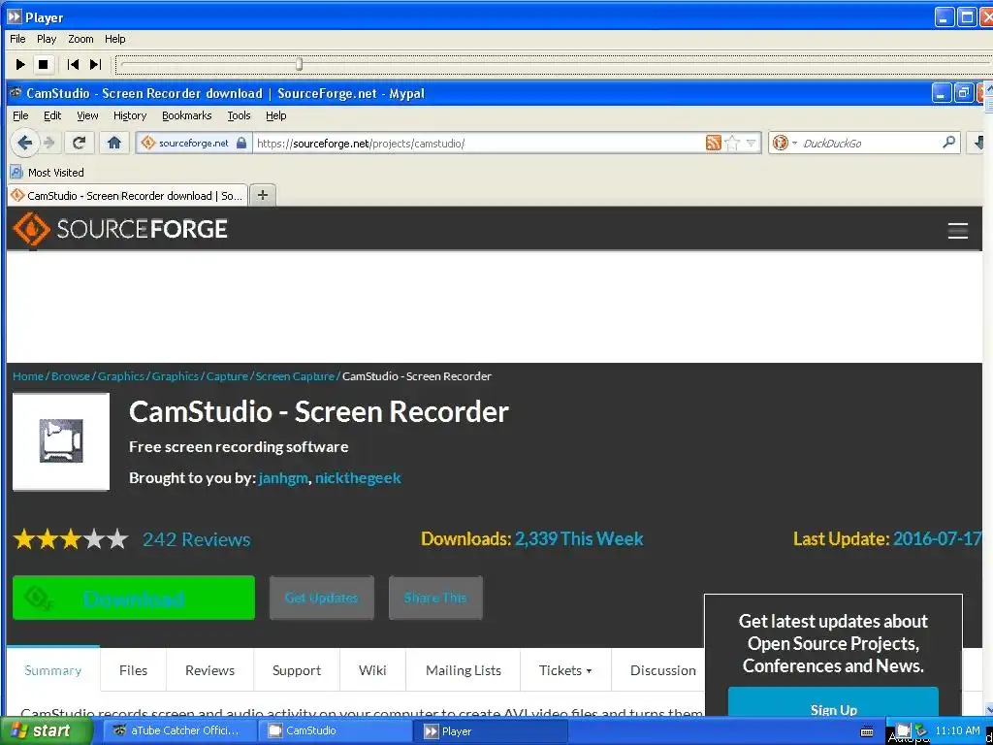The height and width of the screenshot is (745, 993).
Task: Open the browser Tools menu
Action: (x=239, y=115)
